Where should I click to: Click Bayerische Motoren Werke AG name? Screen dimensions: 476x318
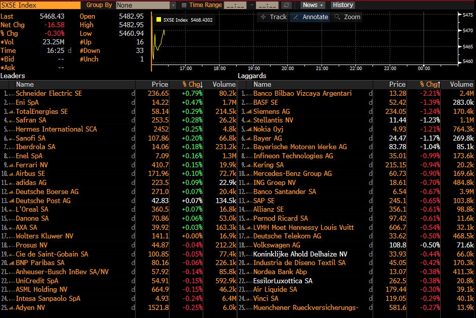(300, 147)
